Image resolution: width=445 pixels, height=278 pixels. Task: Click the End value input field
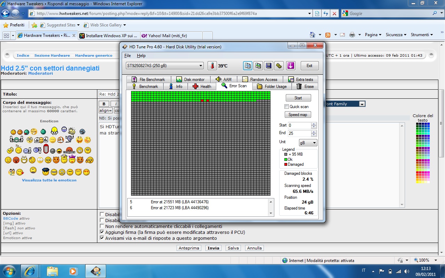tap(299, 133)
